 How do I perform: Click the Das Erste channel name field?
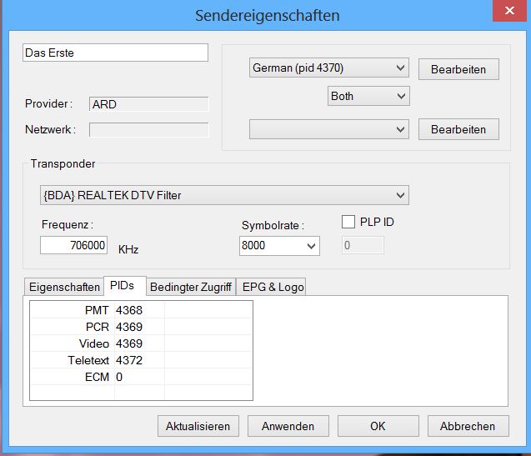[115, 53]
